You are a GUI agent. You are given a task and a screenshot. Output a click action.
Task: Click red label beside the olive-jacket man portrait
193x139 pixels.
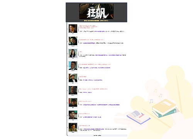click(x=85, y=125)
